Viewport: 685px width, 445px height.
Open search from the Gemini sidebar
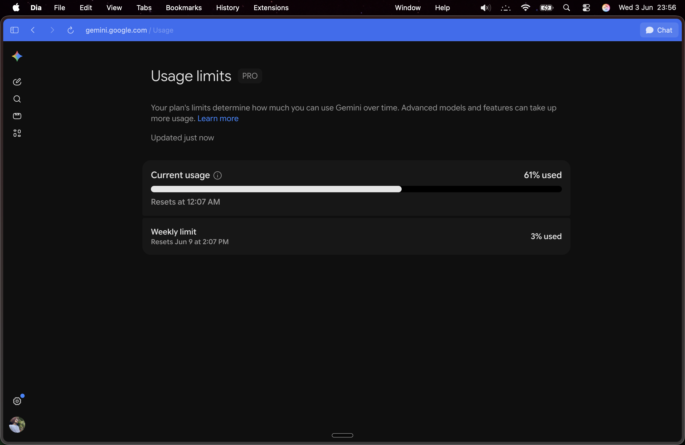click(x=17, y=99)
